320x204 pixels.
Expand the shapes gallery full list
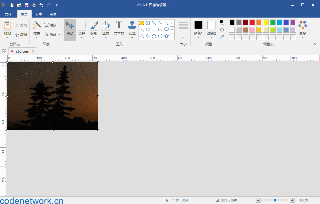(x=172, y=37)
